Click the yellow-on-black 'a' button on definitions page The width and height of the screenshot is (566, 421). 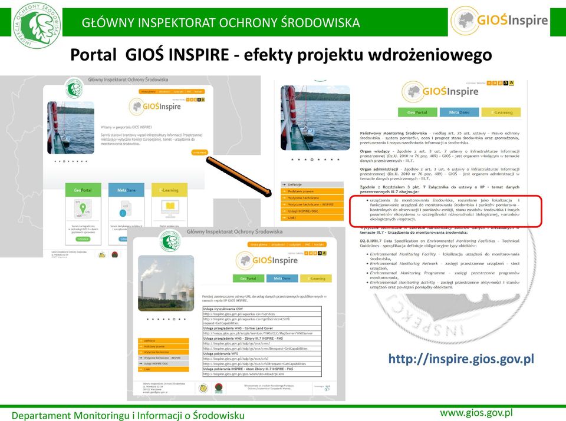(x=512, y=83)
